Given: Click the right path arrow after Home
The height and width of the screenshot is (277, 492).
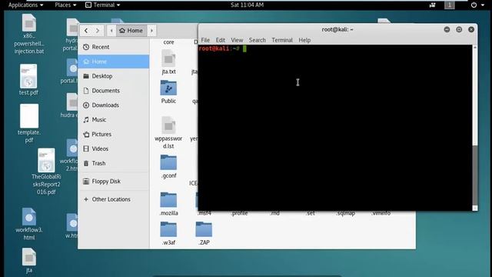Looking at the screenshot, I should pyautogui.click(x=152, y=31).
